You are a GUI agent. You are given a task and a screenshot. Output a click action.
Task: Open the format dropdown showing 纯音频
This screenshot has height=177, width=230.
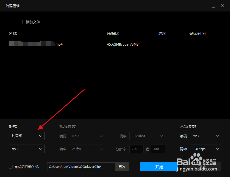pos(26,136)
